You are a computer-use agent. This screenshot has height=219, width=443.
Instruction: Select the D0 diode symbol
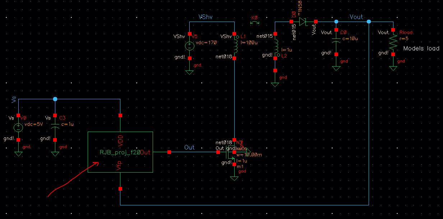click(x=303, y=22)
